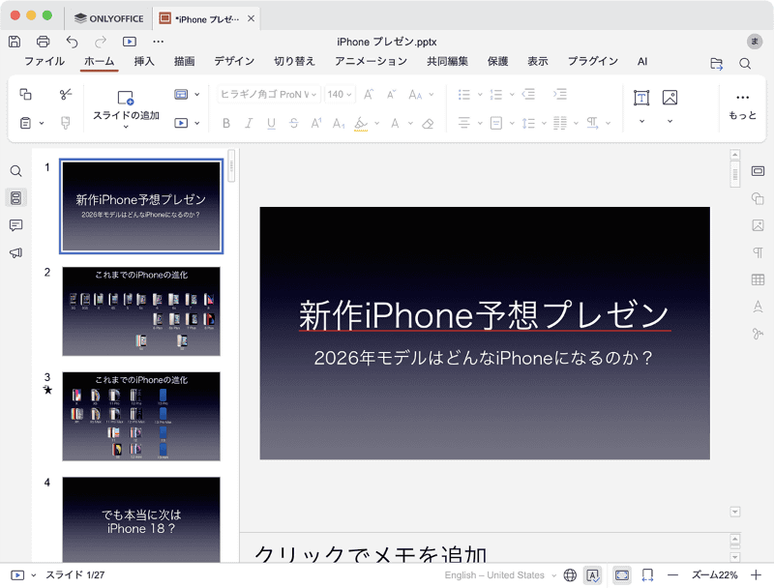Screen dimensions: 774x588
Task: Click the numbered list icon
Action: (495, 94)
